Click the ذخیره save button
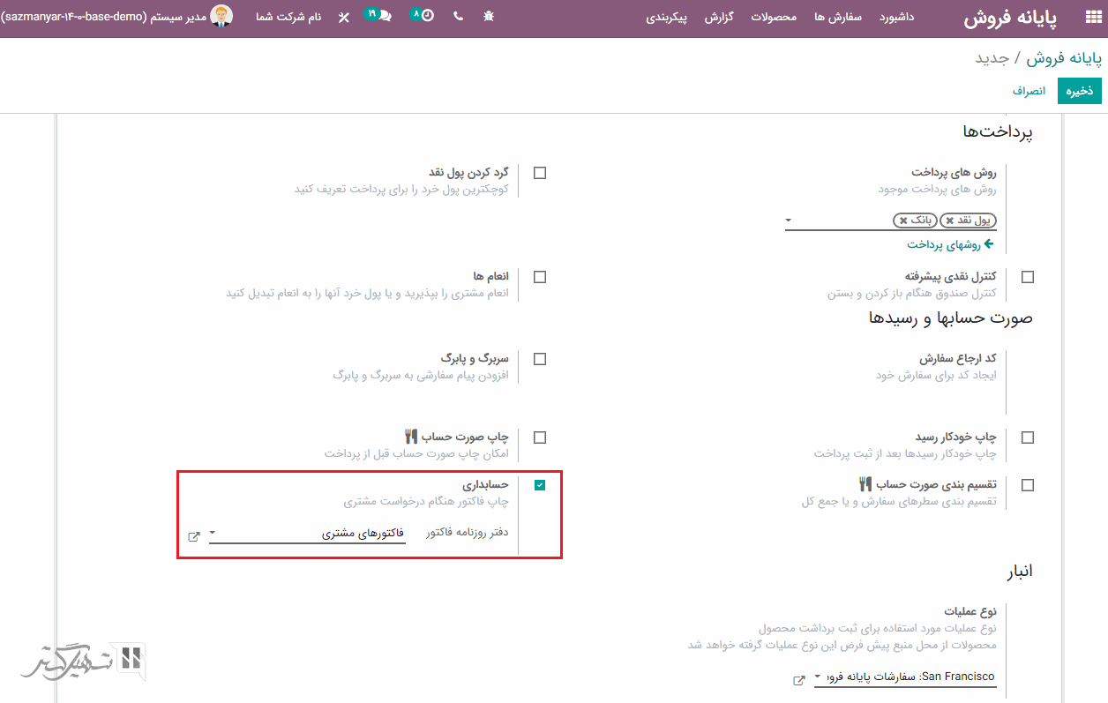The width and height of the screenshot is (1108, 703). point(1080,91)
